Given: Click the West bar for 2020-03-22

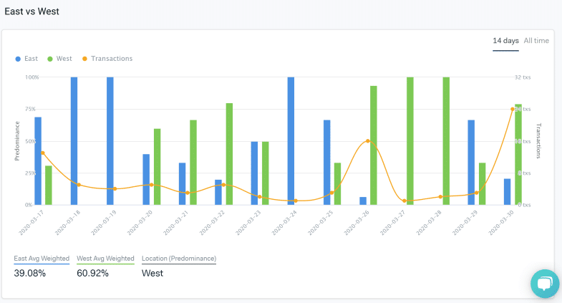Looking at the screenshot, I should click(x=229, y=154).
